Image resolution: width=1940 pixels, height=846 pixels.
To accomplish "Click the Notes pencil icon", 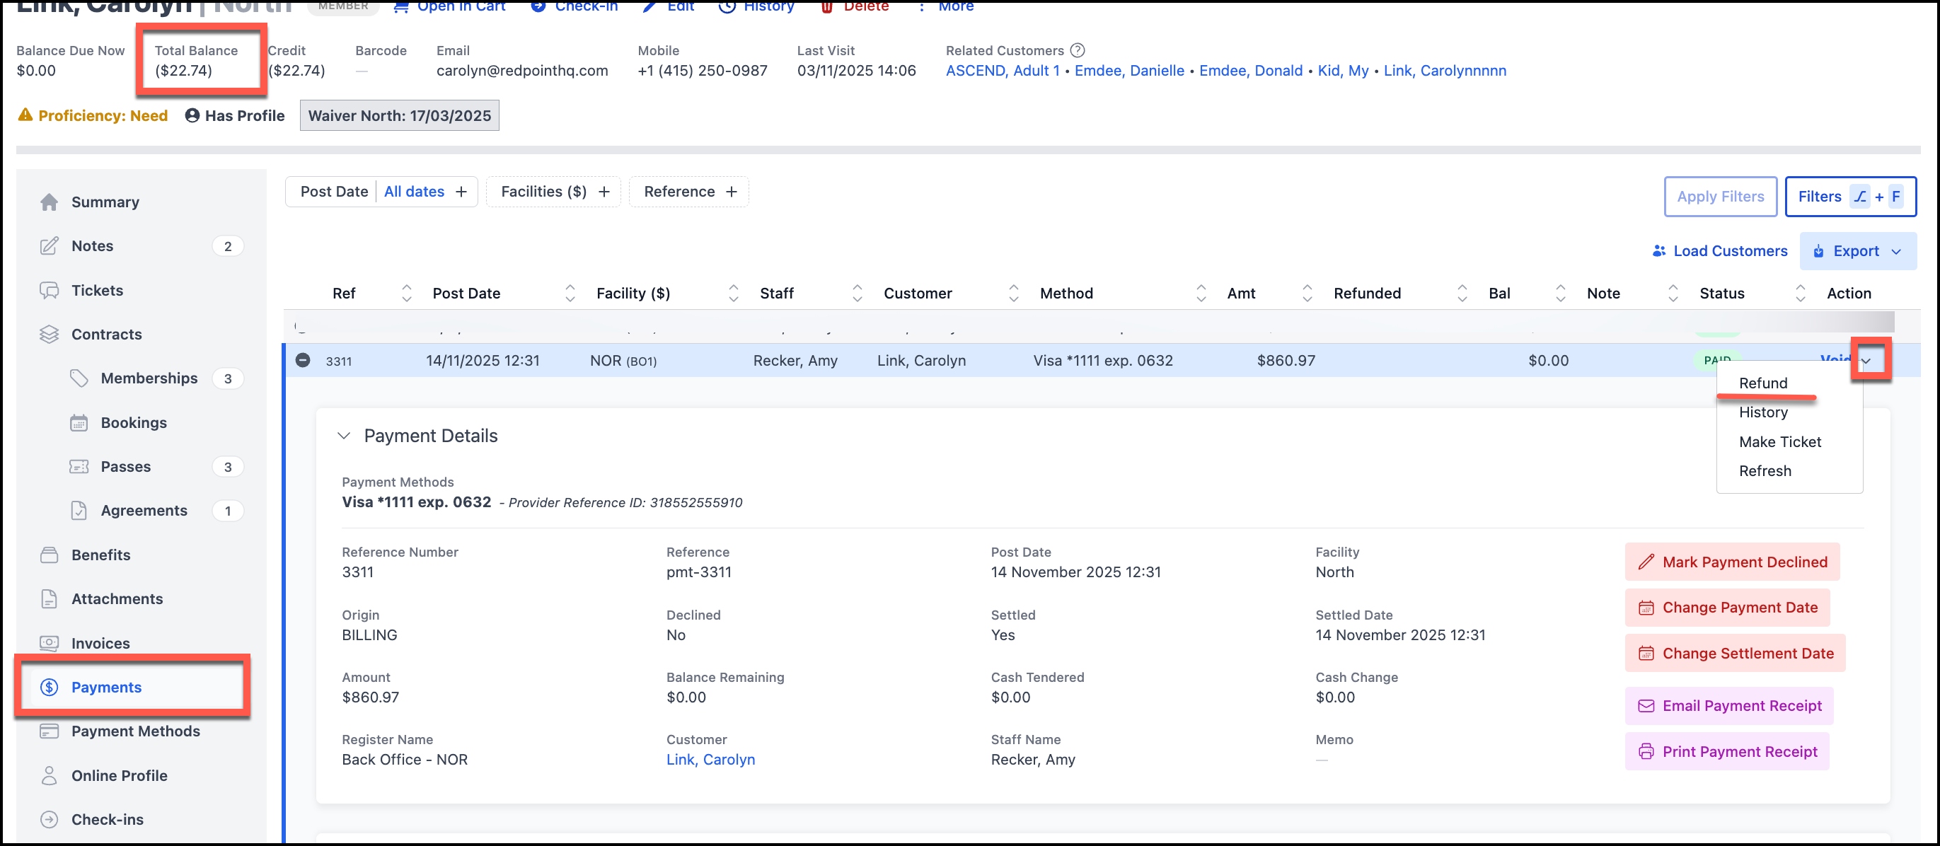I will coord(49,246).
